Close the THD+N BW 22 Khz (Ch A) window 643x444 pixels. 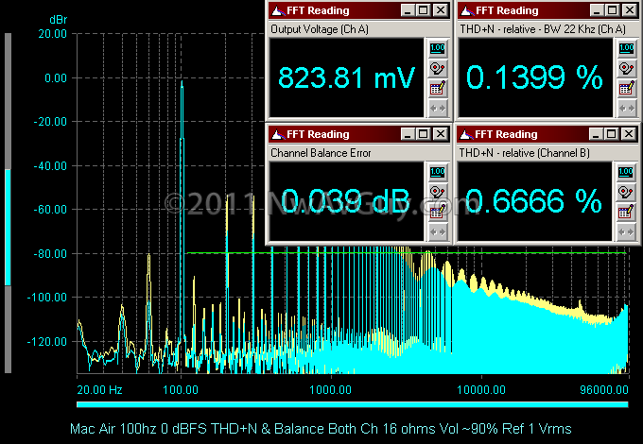630,10
